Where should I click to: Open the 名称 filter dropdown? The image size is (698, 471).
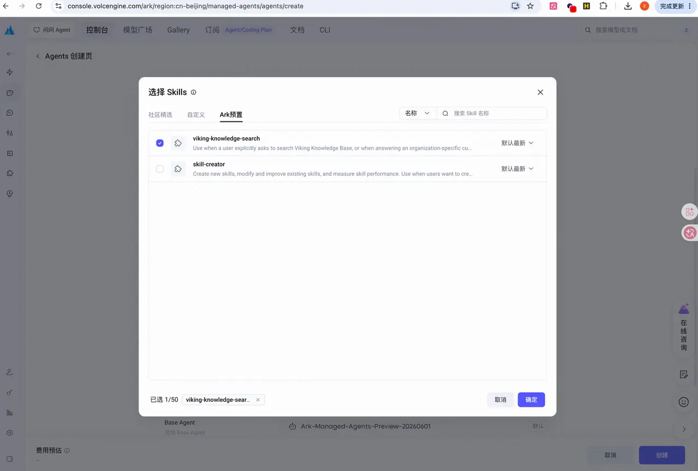(418, 113)
